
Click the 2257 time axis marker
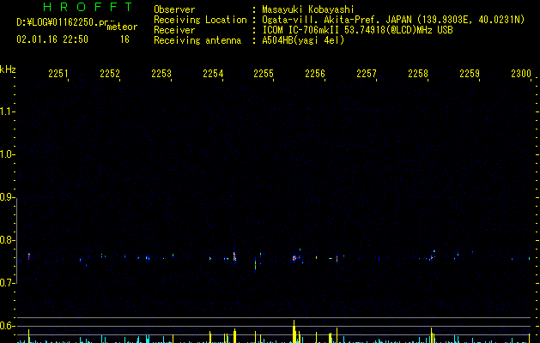367,73
